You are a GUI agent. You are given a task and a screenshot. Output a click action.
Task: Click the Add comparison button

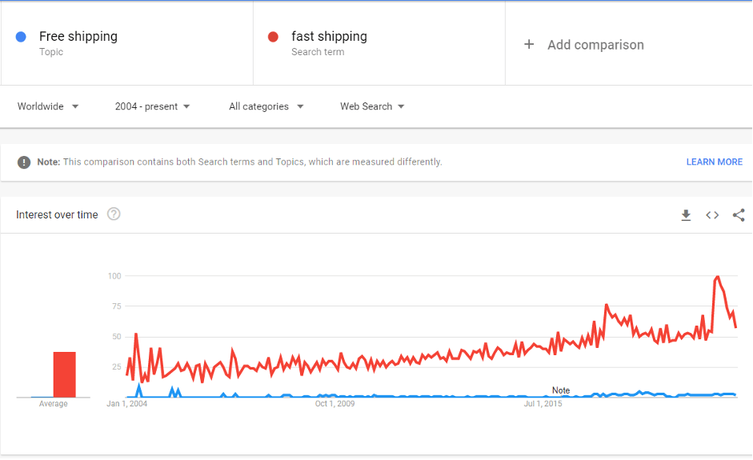[595, 45]
